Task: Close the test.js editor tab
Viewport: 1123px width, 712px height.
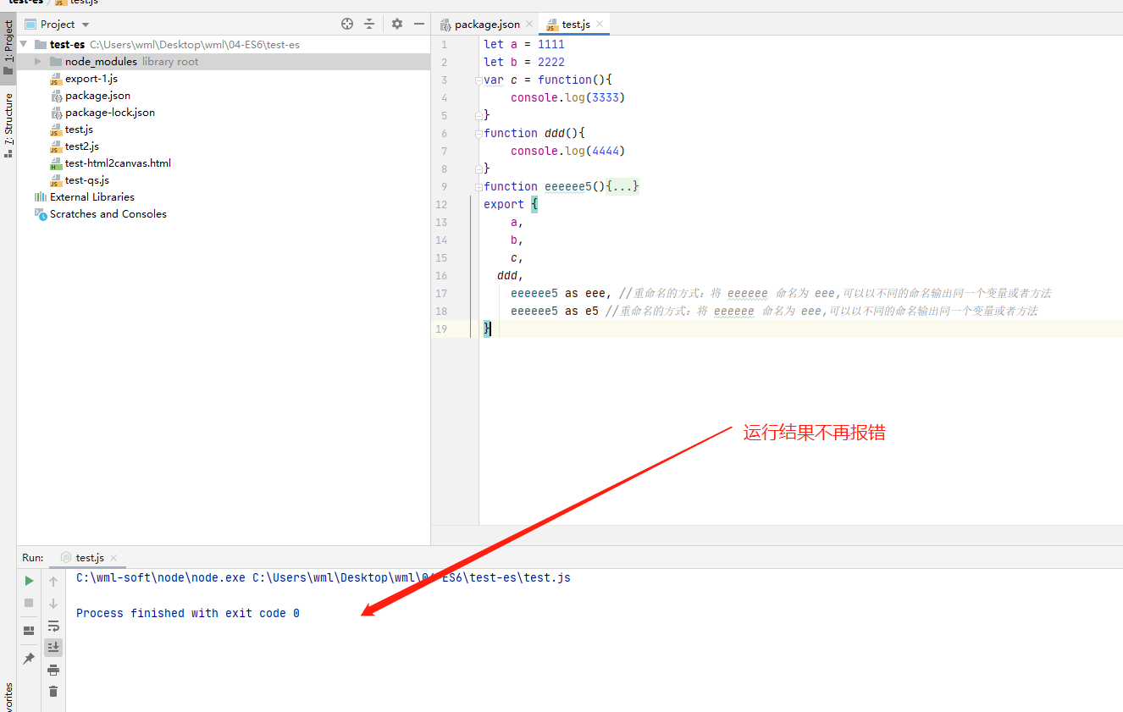Action: tap(598, 25)
